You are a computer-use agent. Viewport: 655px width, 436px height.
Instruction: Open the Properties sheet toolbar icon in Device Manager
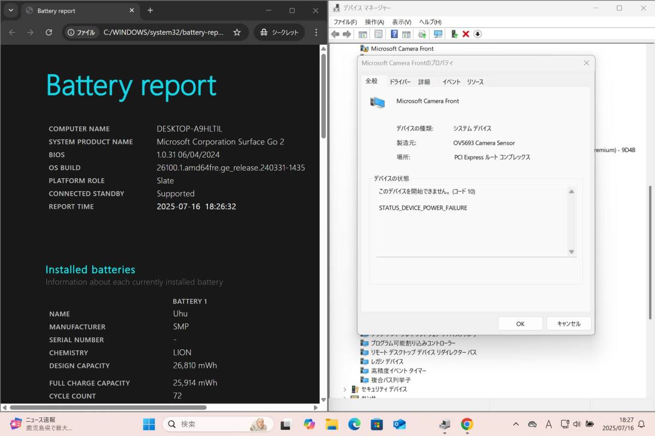pyautogui.click(x=378, y=34)
